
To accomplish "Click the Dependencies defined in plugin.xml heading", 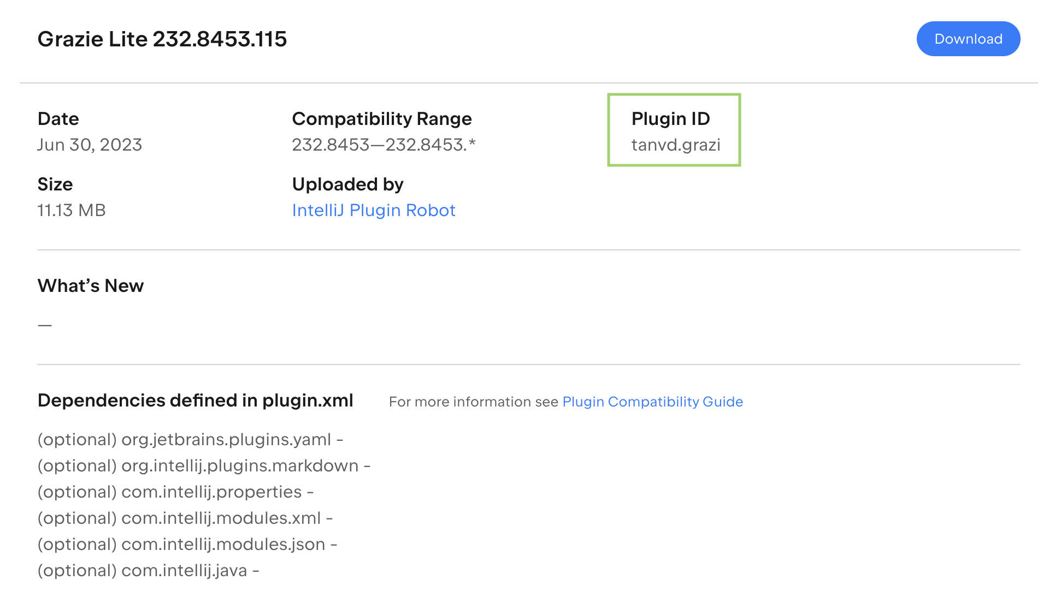I will coord(195,400).
